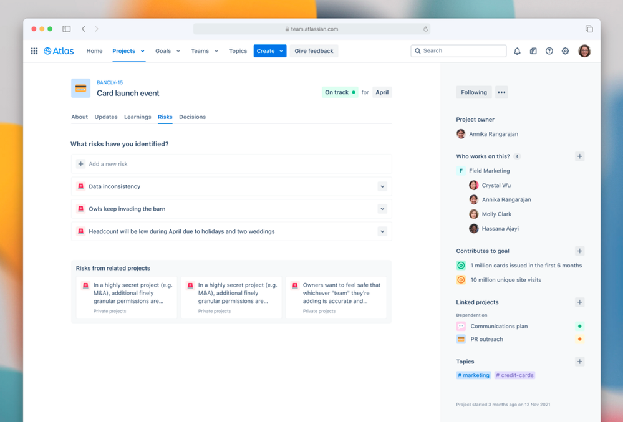Click the PR outreach card icon
The height and width of the screenshot is (422, 623).
point(461,339)
